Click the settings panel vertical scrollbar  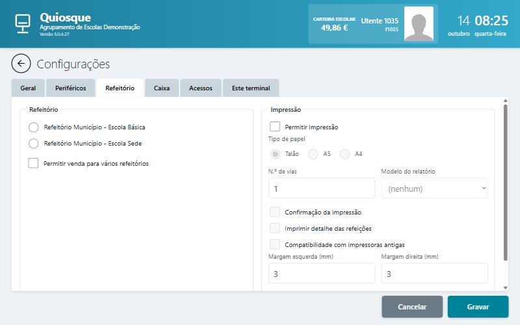pos(506,183)
